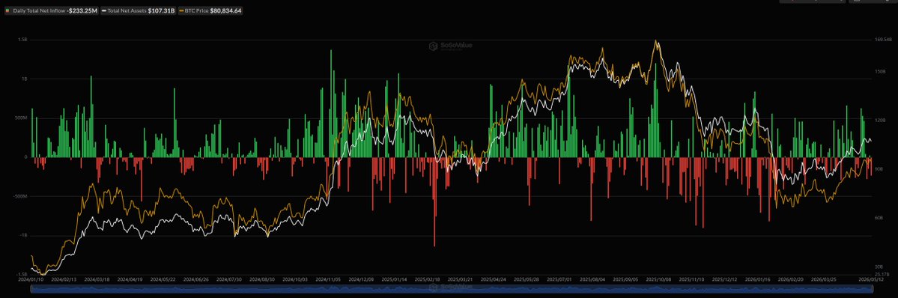898x298 pixels.
Task: Click the 2025/11/10 date axis label
Action: point(691,280)
